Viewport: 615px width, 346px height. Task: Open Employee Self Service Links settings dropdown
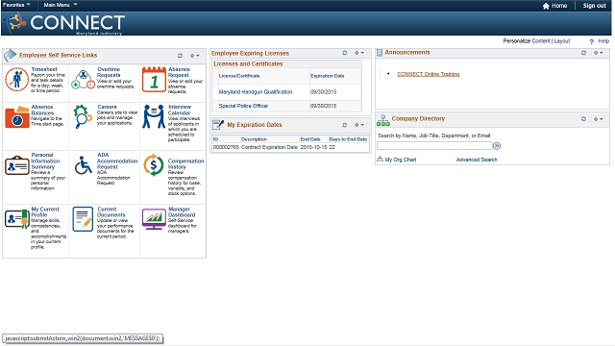[195, 56]
